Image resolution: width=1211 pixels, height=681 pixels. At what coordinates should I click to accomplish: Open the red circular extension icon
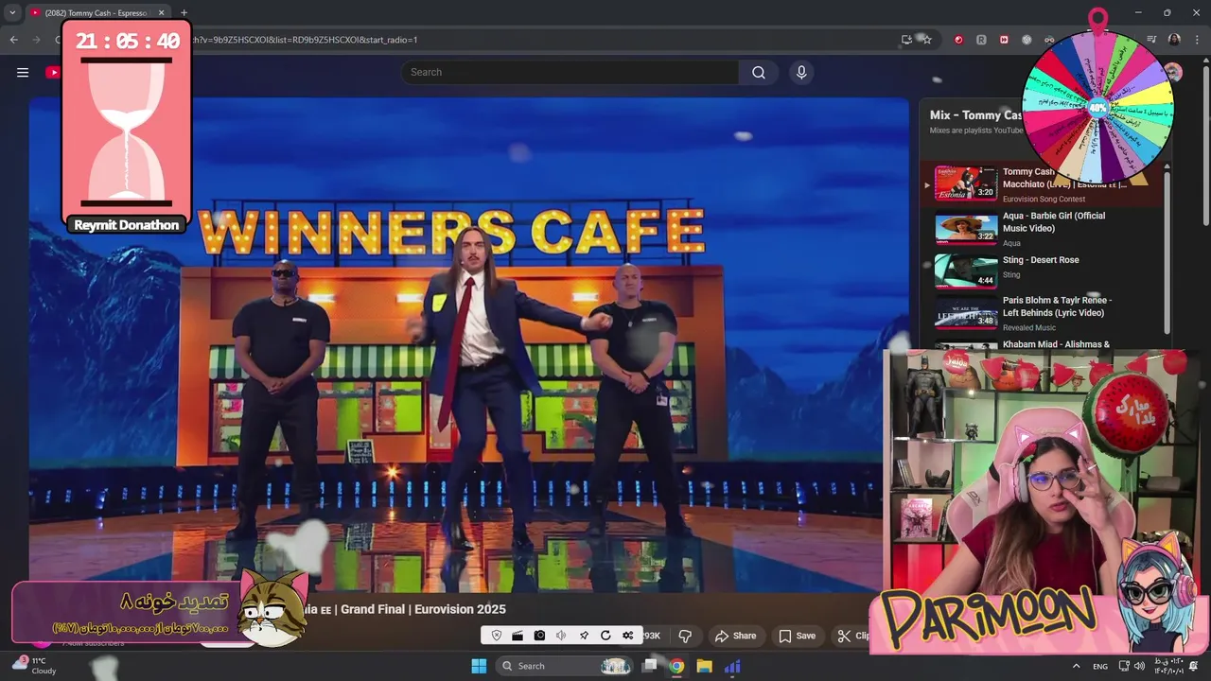coord(958,40)
